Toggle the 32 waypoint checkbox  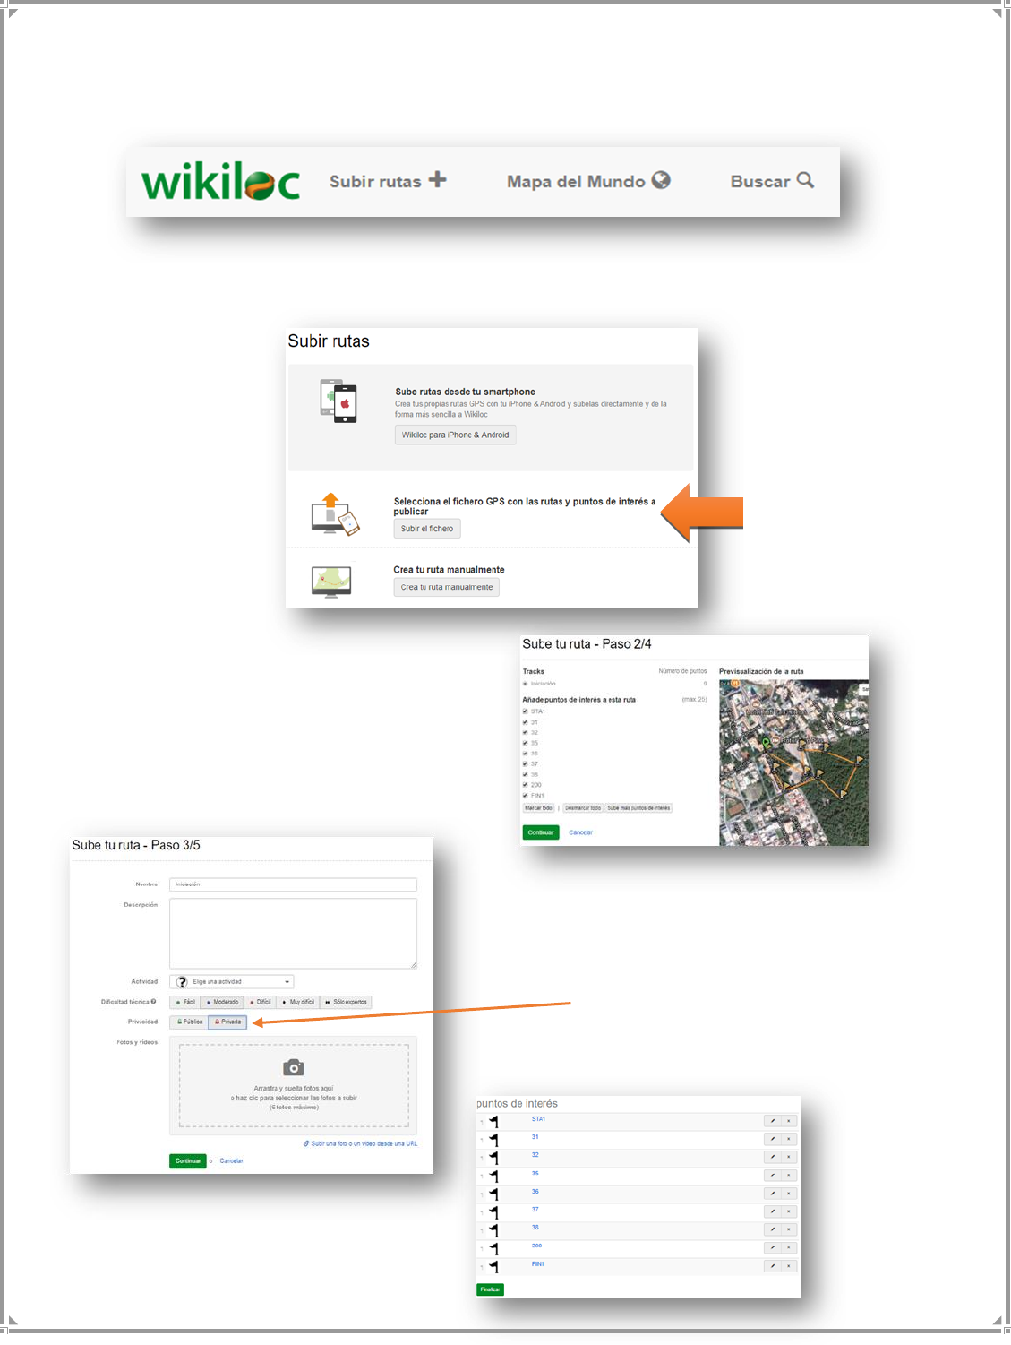point(526,733)
